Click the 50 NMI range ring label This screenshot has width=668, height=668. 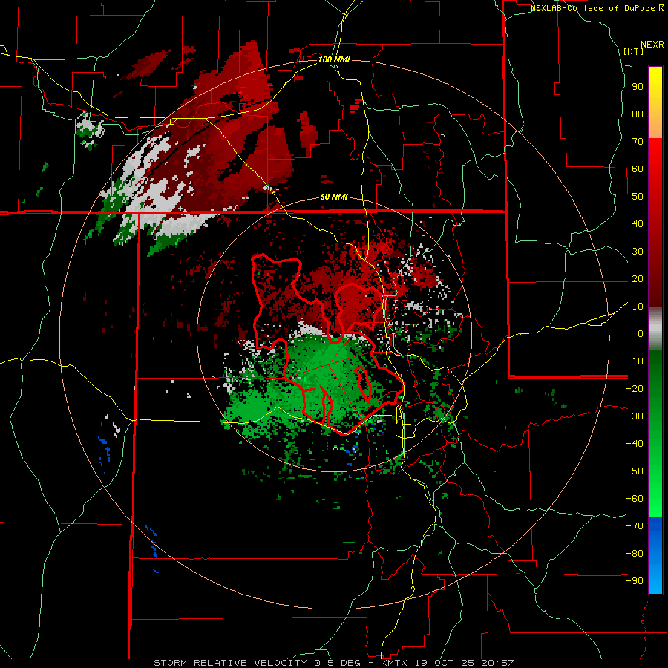click(x=334, y=197)
